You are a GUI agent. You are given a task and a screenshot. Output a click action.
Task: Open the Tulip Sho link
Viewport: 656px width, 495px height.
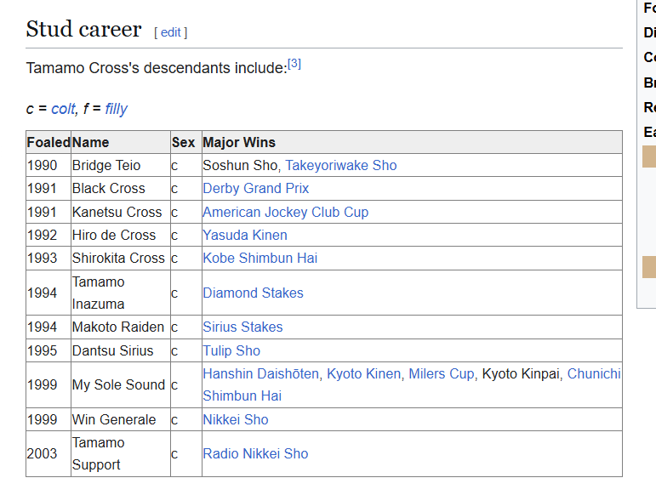pyautogui.click(x=231, y=350)
